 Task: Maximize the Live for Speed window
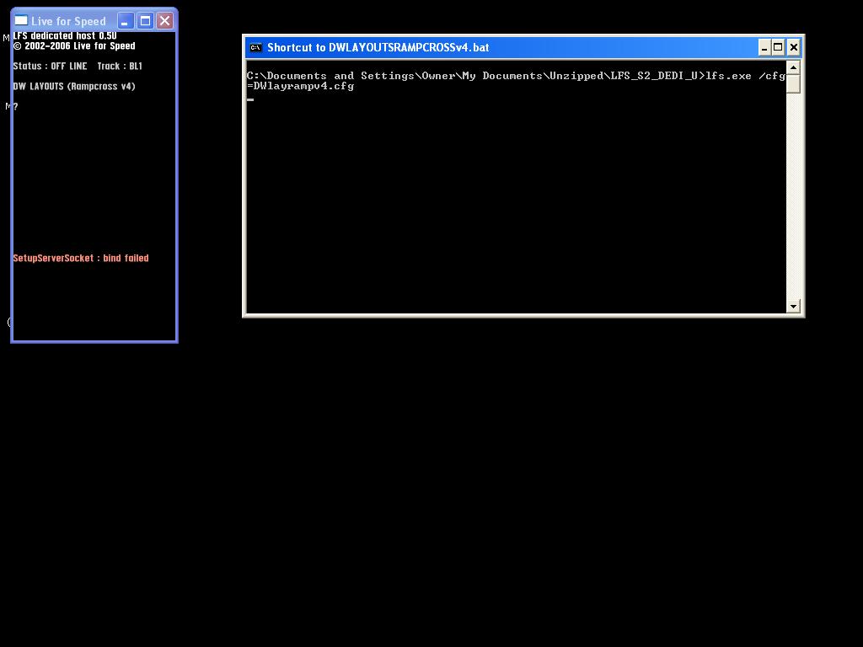[x=145, y=21]
